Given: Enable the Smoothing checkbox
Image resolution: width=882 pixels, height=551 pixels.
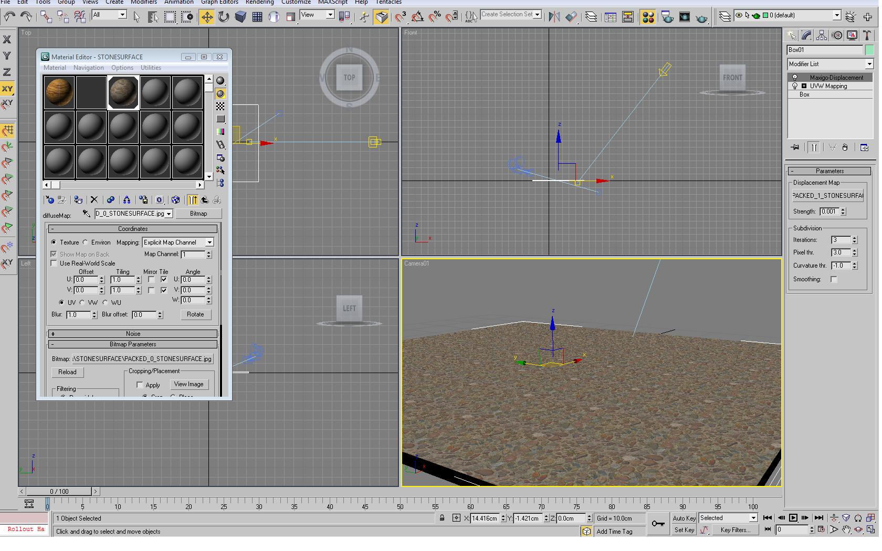Looking at the screenshot, I should pyautogui.click(x=834, y=279).
